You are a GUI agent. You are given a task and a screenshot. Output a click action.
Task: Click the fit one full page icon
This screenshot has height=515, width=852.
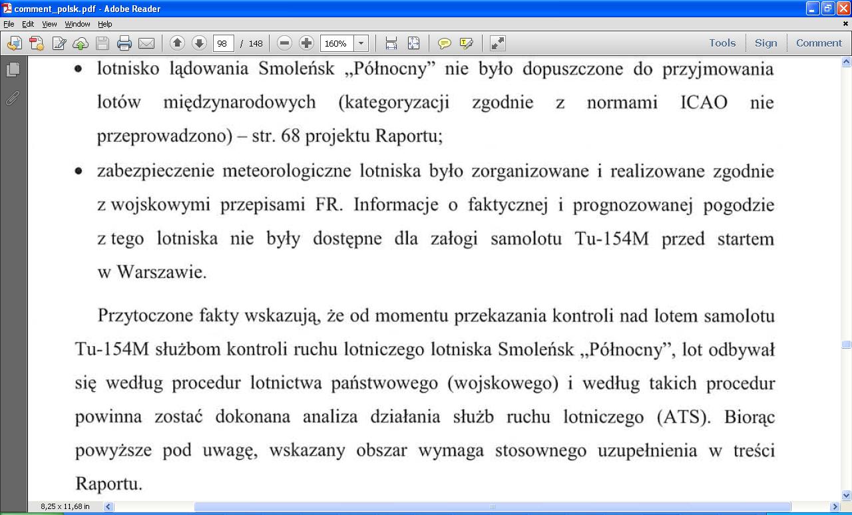(x=413, y=43)
